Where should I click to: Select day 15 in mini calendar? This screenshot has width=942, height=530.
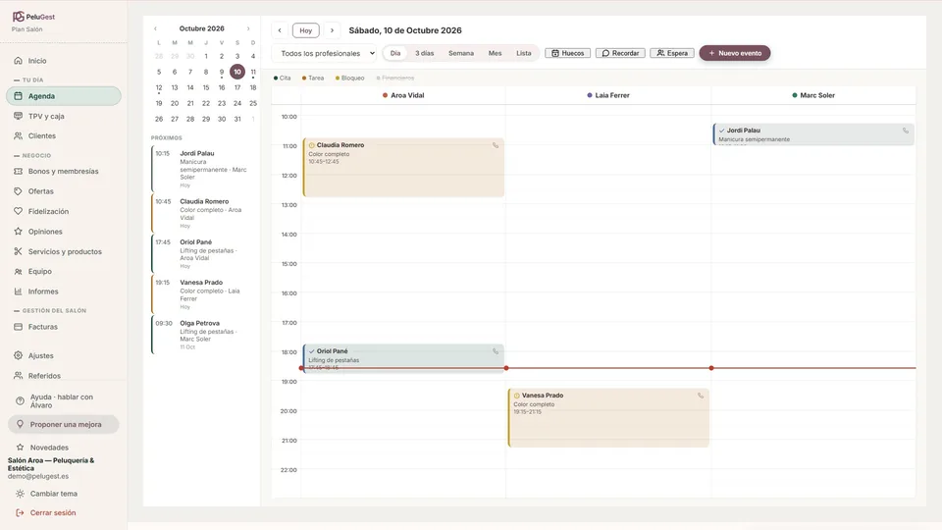tap(206, 87)
